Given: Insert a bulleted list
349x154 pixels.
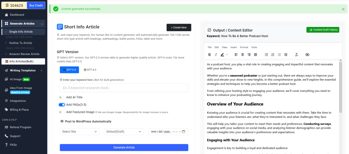Looking at the screenshot, I should tap(266, 55).
